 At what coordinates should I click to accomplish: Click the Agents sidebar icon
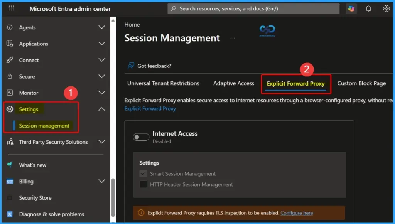point(10,27)
